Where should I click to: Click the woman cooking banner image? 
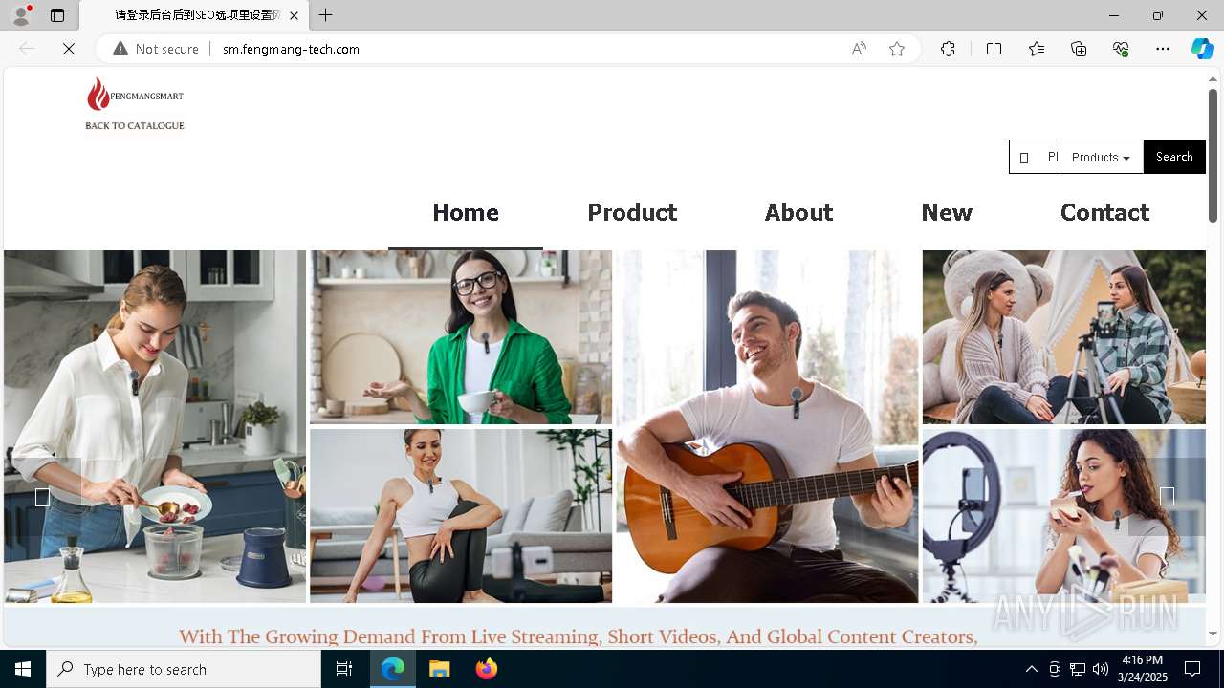[155, 426]
